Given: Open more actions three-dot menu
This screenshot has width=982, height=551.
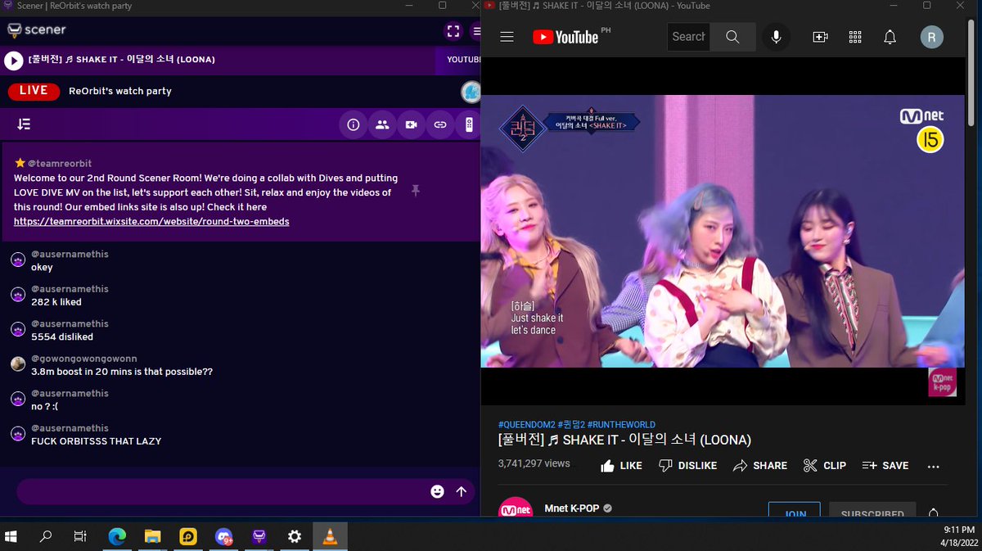Looking at the screenshot, I should point(934,466).
